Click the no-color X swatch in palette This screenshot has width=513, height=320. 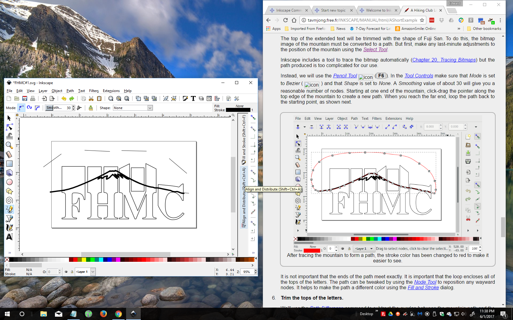[7, 260]
